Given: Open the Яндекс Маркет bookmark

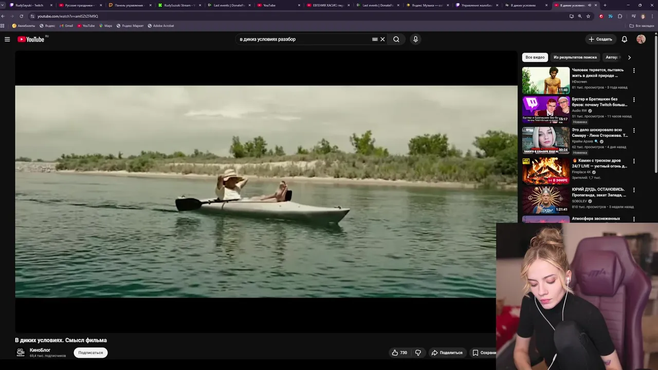Looking at the screenshot, I should pos(130,26).
